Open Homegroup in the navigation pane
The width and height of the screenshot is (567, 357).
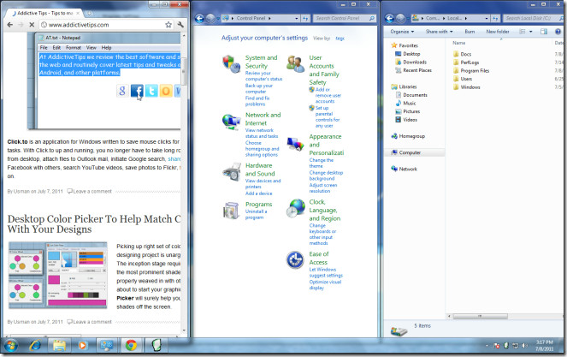click(412, 136)
